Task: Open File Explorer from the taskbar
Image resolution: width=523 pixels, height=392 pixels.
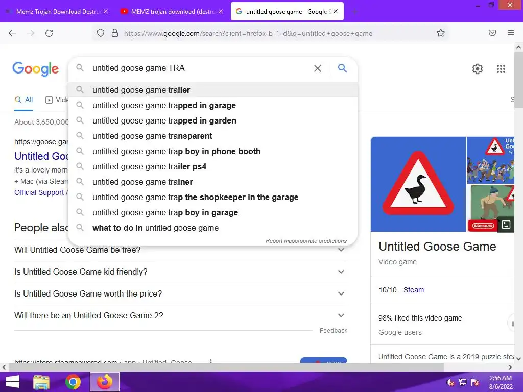Action: pos(41,382)
